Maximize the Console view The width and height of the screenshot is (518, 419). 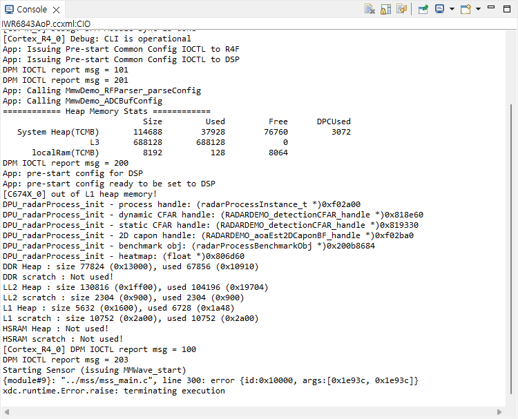point(507,9)
